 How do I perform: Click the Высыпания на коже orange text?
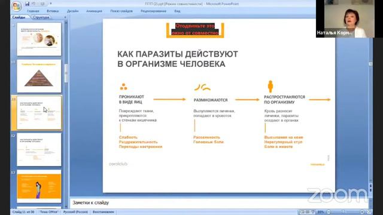click(x=284, y=137)
